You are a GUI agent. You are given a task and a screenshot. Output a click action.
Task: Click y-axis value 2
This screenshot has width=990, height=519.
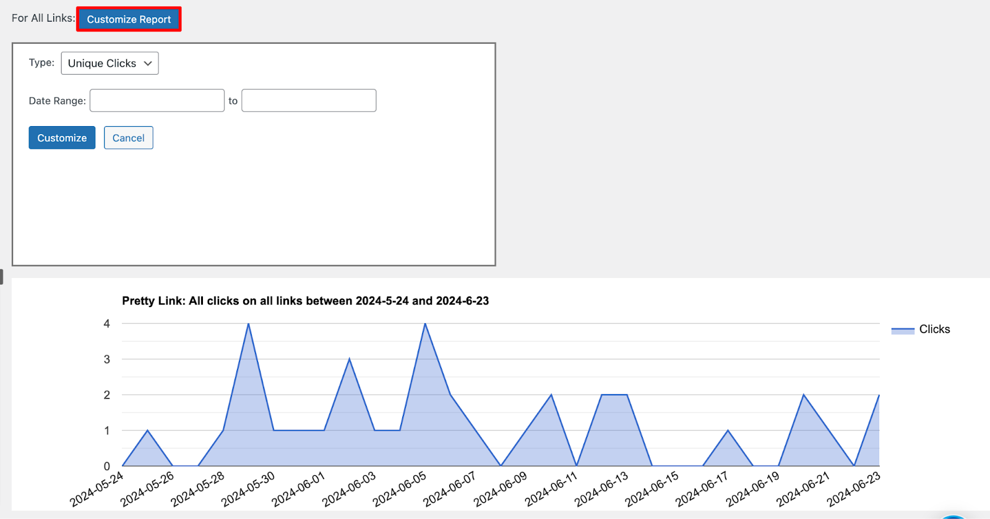tap(107, 395)
